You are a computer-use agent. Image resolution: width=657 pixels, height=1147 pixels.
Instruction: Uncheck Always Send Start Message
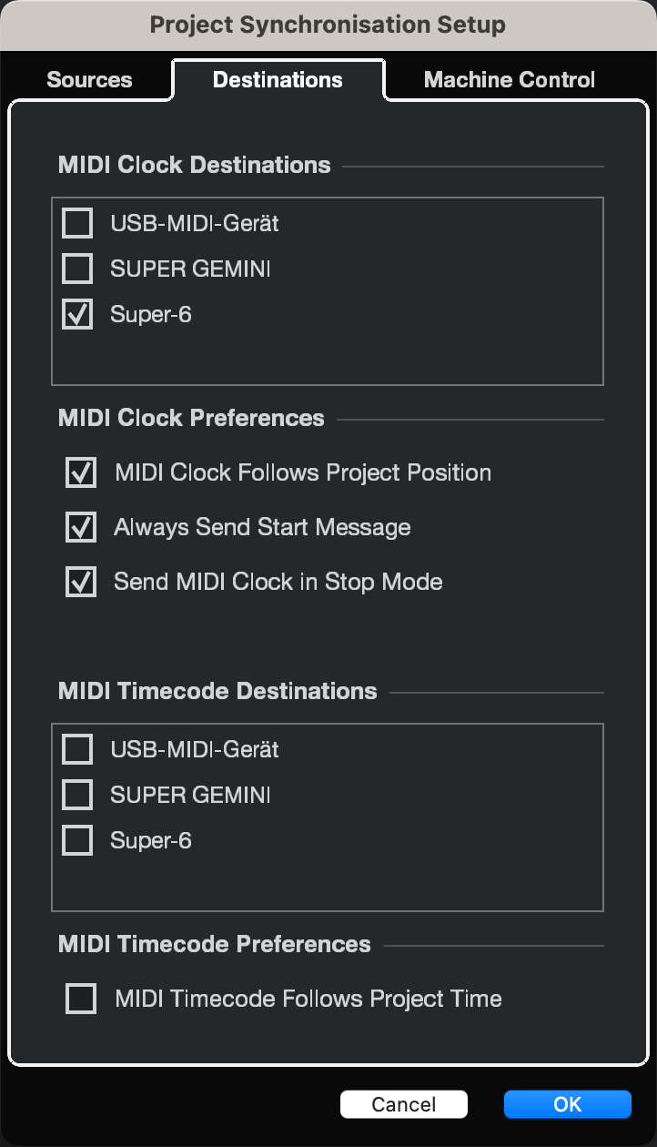(x=80, y=526)
